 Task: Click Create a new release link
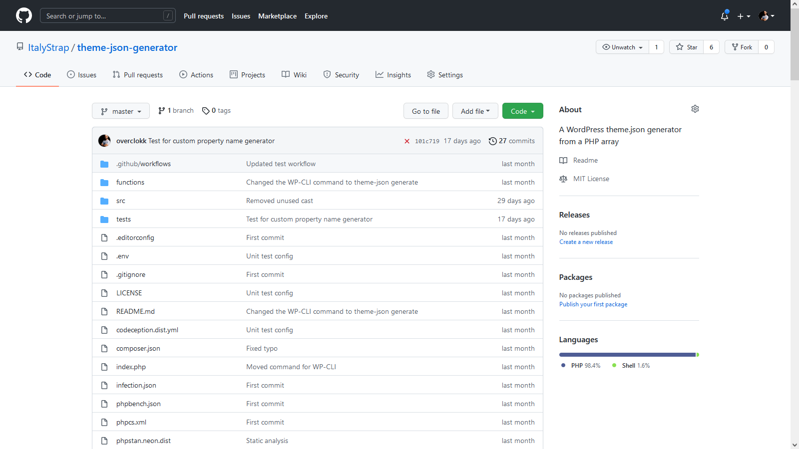586,242
